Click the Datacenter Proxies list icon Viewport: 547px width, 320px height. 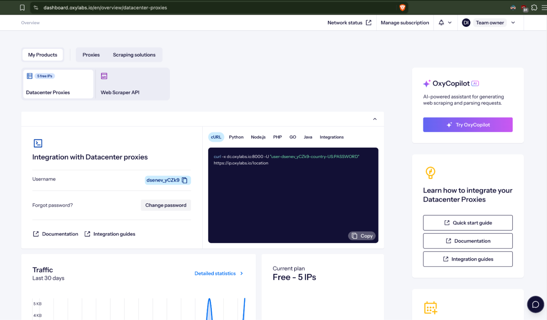[30, 76]
